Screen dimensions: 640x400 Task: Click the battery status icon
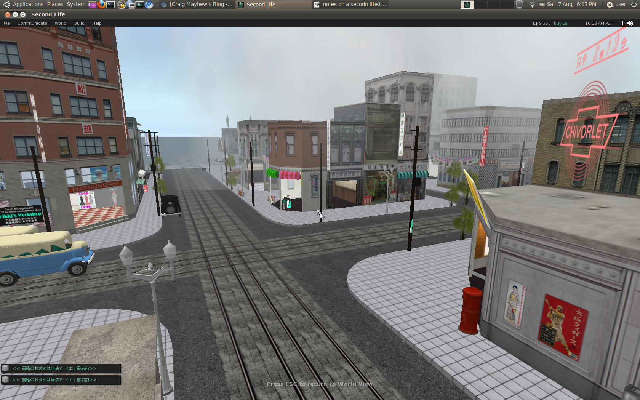[x=542, y=5]
